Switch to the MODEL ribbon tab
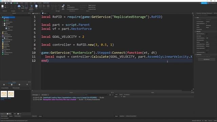This screenshot has width=217, height=122. (x=26, y=3)
